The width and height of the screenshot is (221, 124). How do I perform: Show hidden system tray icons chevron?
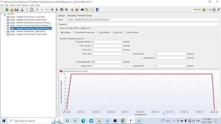[x=174, y=121]
